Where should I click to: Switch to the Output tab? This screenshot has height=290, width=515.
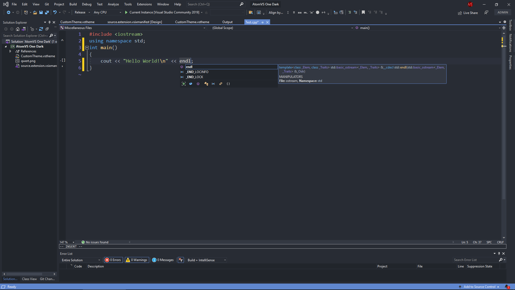click(227, 22)
